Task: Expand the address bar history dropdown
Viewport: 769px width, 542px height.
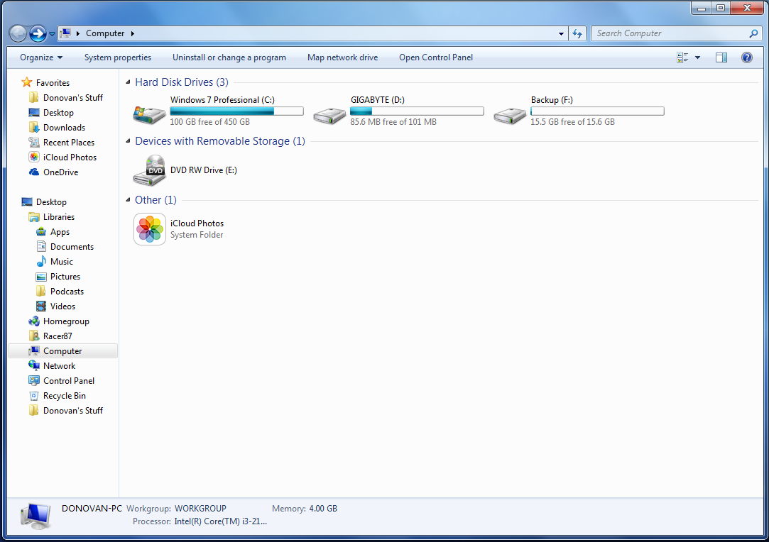Action: click(561, 34)
